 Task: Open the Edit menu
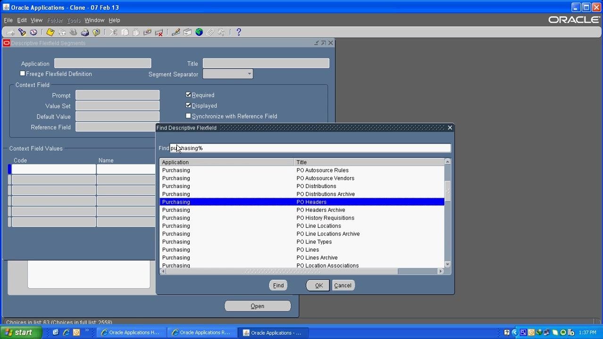click(x=22, y=20)
